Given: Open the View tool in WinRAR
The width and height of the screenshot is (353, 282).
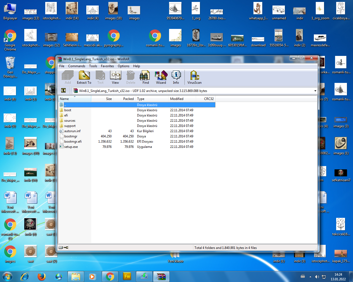Looking at the screenshot, I should [115, 77].
